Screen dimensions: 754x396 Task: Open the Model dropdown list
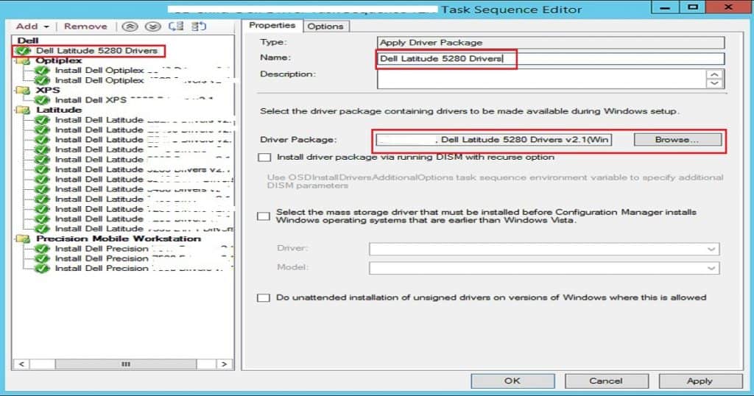coord(544,268)
